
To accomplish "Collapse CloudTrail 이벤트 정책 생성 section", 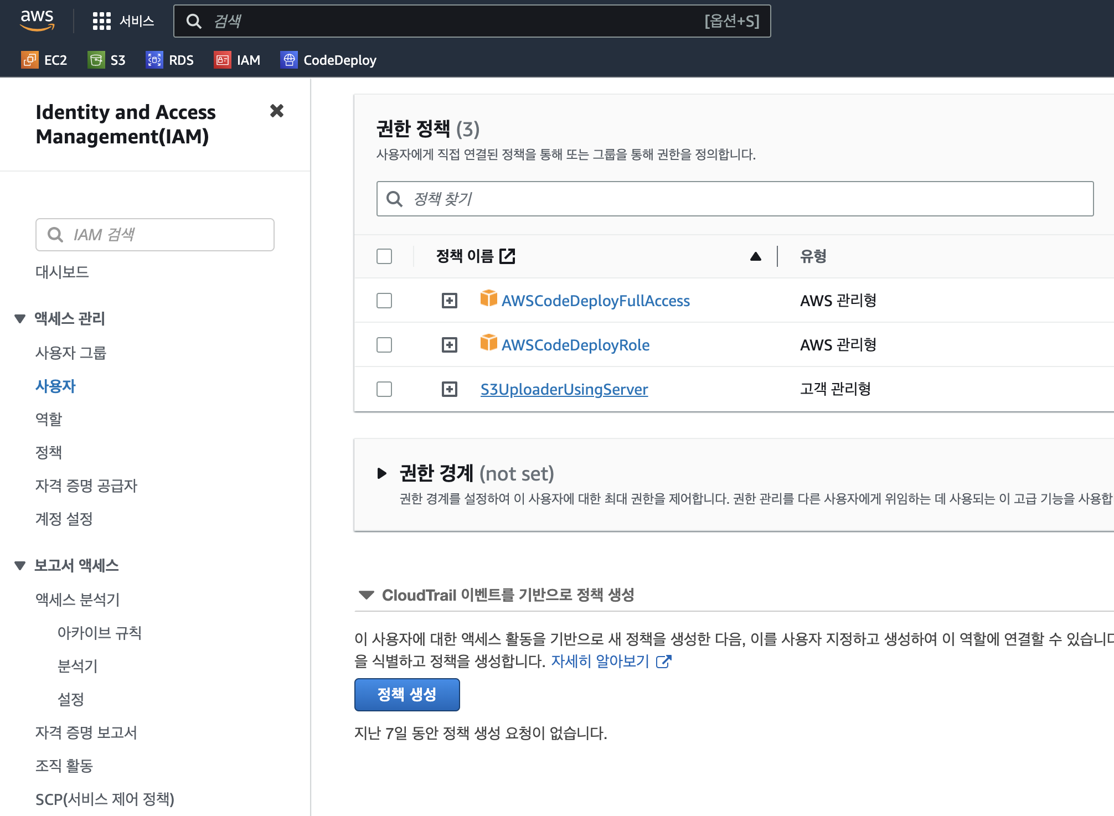I will [x=367, y=595].
